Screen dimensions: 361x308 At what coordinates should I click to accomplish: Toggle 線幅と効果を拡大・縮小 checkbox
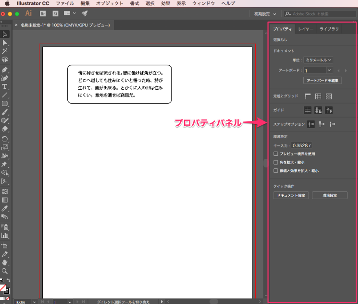pyautogui.click(x=275, y=170)
